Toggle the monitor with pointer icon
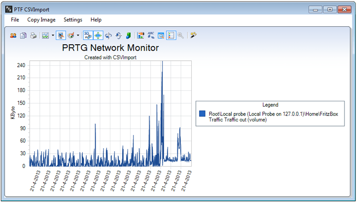 click(x=61, y=35)
